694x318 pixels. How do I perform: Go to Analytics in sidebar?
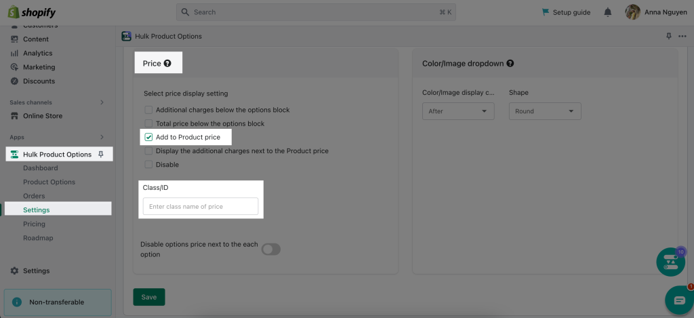(x=38, y=53)
